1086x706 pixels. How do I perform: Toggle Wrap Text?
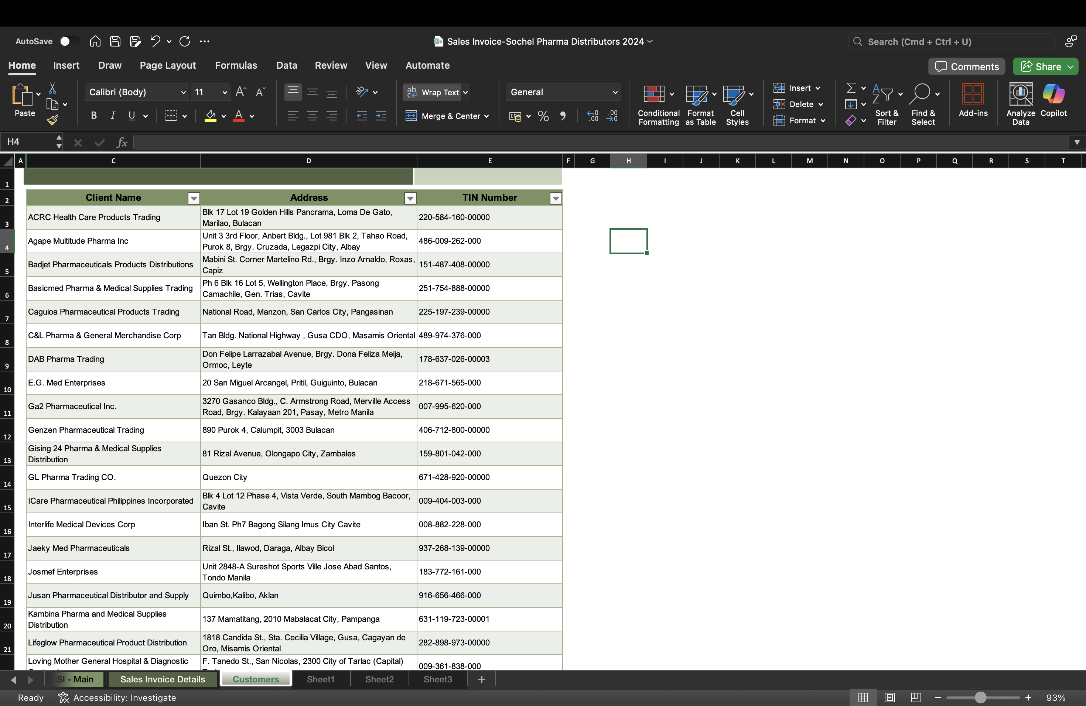click(433, 92)
